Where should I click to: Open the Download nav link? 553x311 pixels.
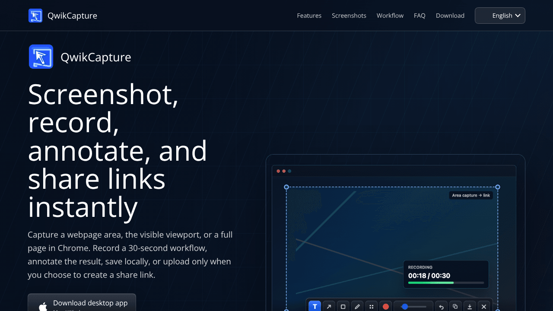tap(450, 16)
